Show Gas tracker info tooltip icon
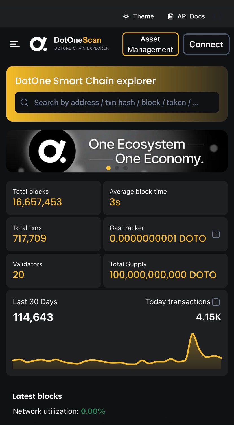The height and width of the screenshot is (425, 234). tap(216, 234)
